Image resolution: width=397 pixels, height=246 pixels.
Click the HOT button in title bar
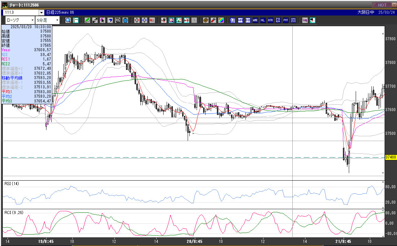[382, 5]
